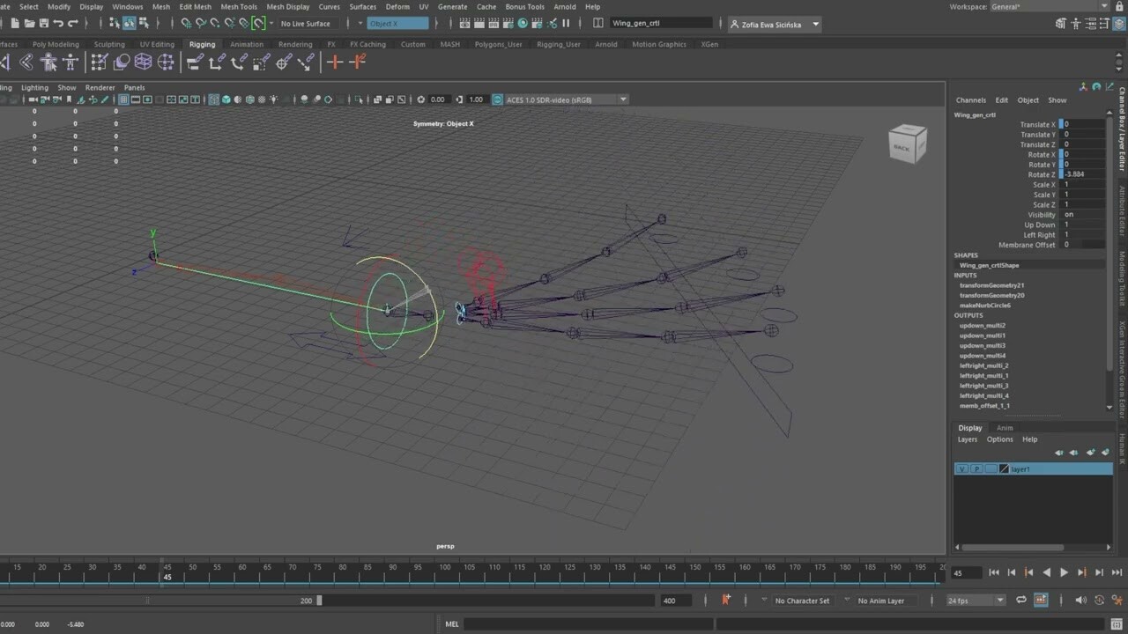Toggle the loop playback button

(x=1021, y=601)
